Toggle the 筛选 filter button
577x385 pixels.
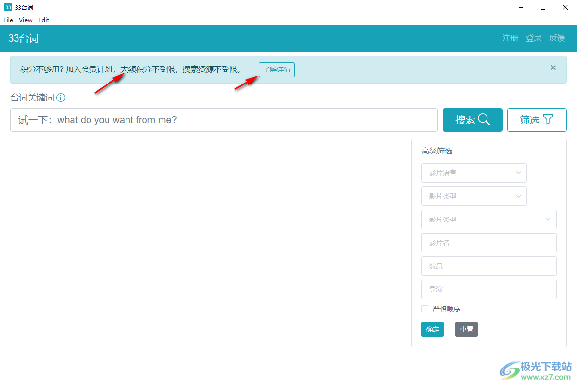pyautogui.click(x=537, y=120)
